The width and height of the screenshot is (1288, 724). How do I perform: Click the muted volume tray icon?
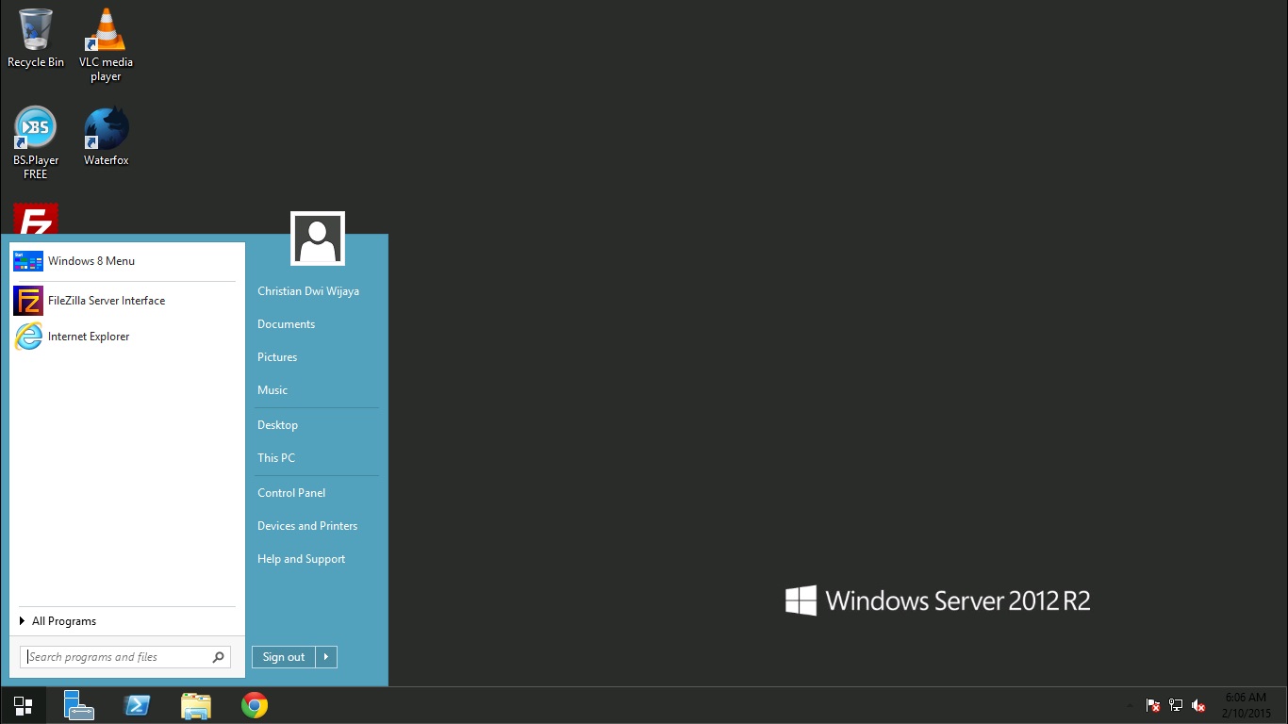point(1199,705)
